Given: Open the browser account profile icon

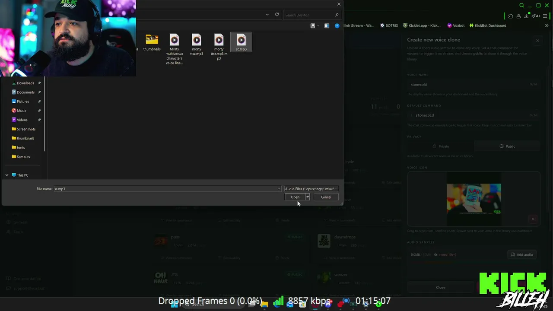Looking at the screenshot, I should [x=518, y=16].
